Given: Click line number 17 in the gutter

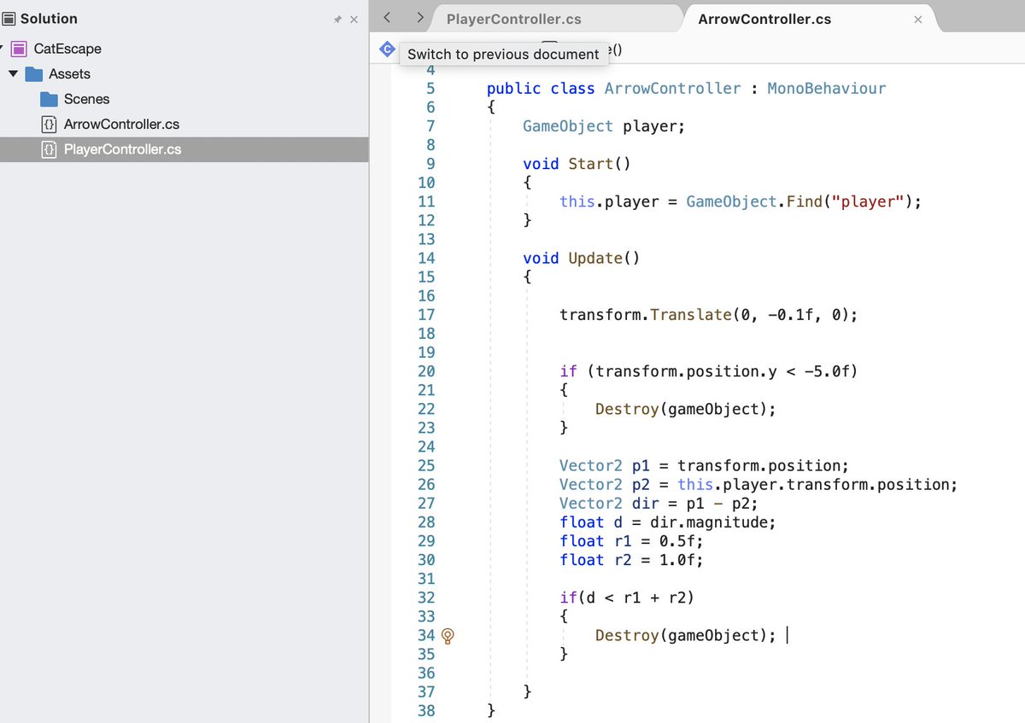Looking at the screenshot, I should pyautogui.click(x=425, y=315).
